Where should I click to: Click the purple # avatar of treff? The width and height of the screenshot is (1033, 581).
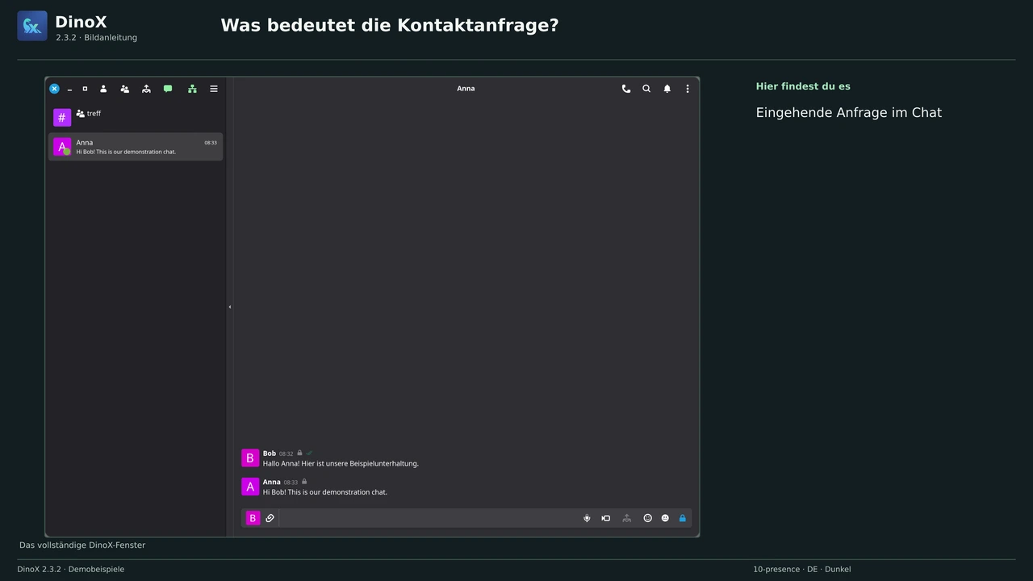pos(62,118)
